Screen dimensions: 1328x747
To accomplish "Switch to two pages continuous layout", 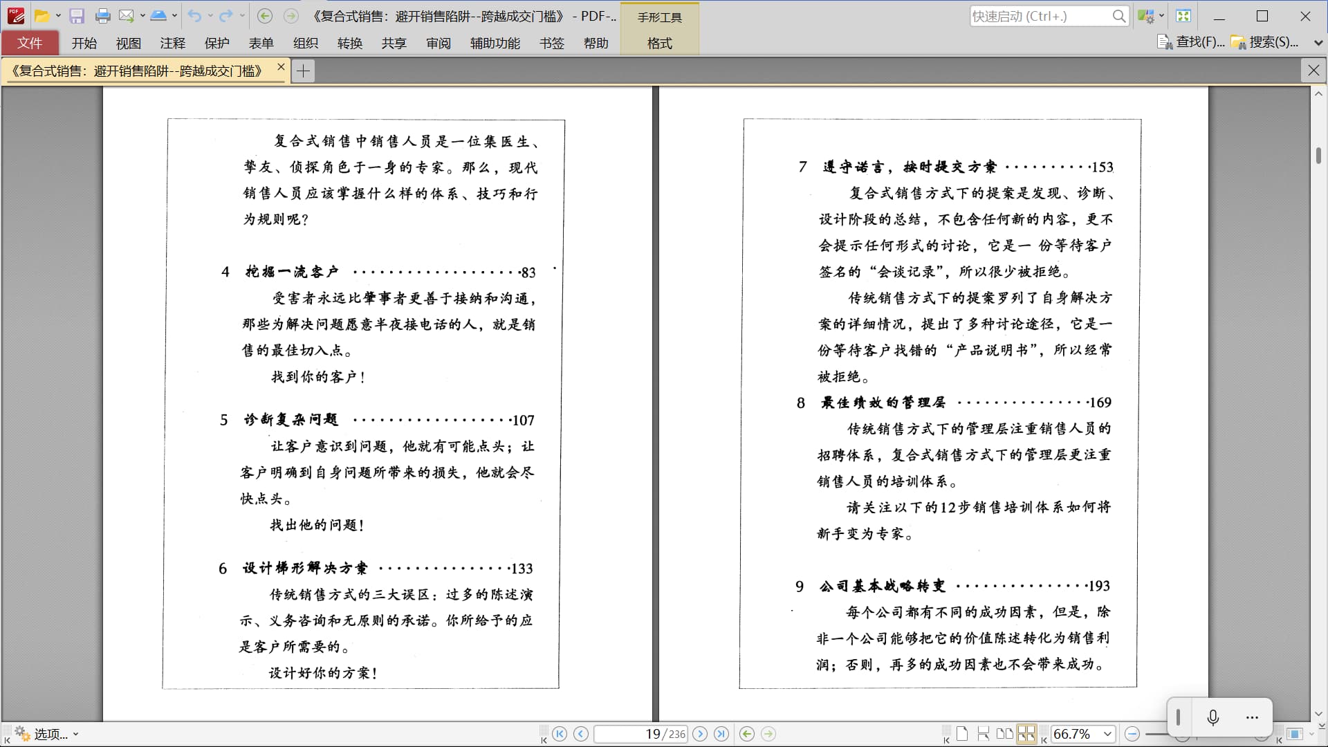I will point(1026,734).
